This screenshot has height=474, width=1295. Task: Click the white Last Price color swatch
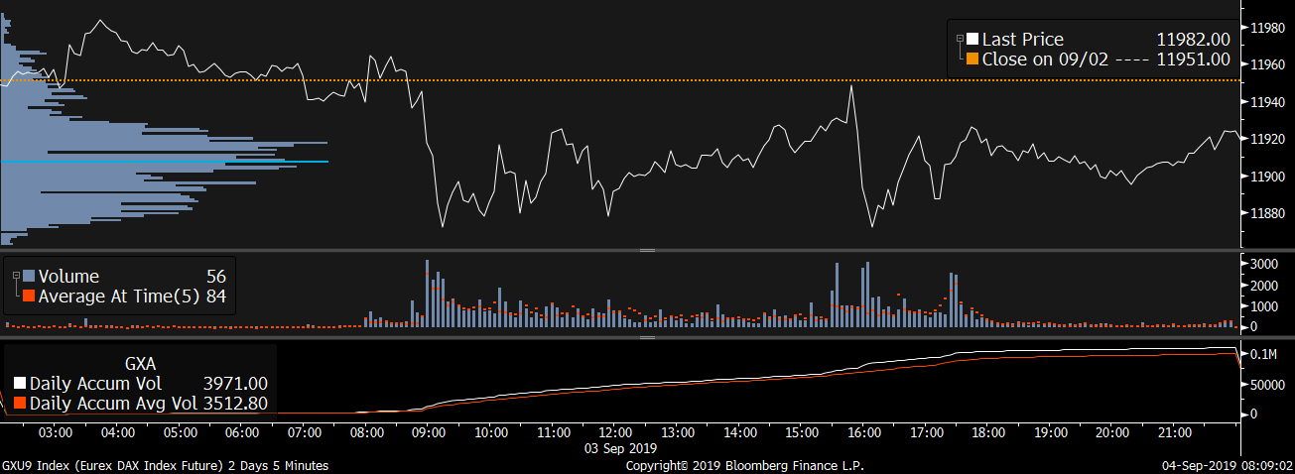(972, 40)
